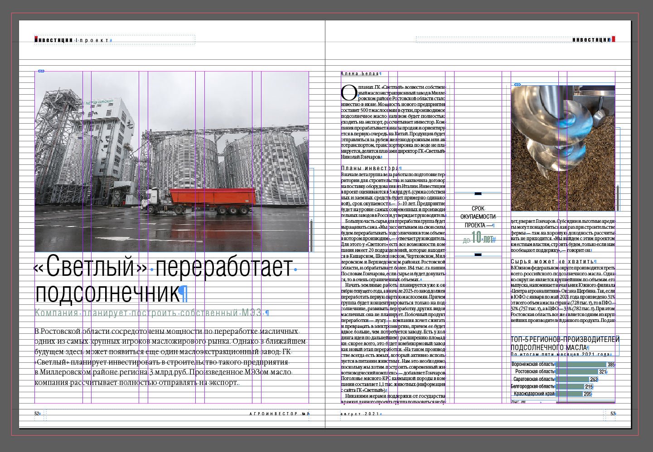Screen dimensions: 653x452
Task: Click the subheading 'Планы инвестора'
Action: click(x=370, y=168)
